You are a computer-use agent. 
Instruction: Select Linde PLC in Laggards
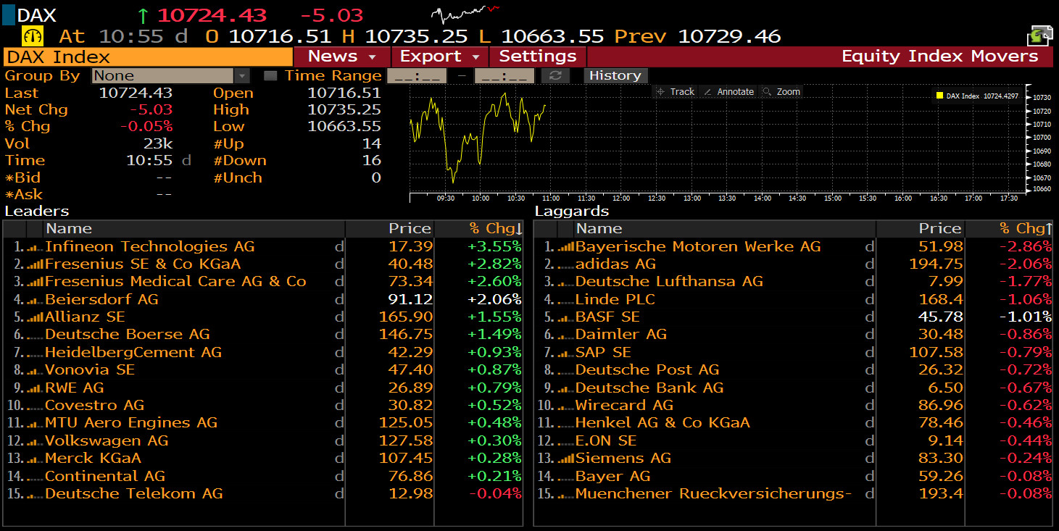point(615,300)
